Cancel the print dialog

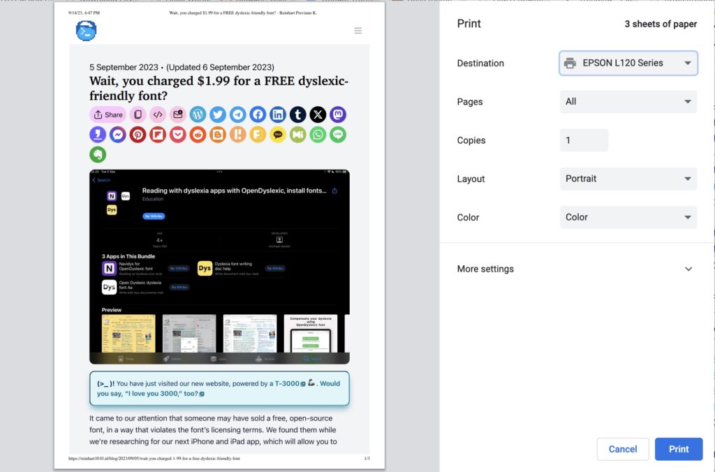click(x=622, y=449)
